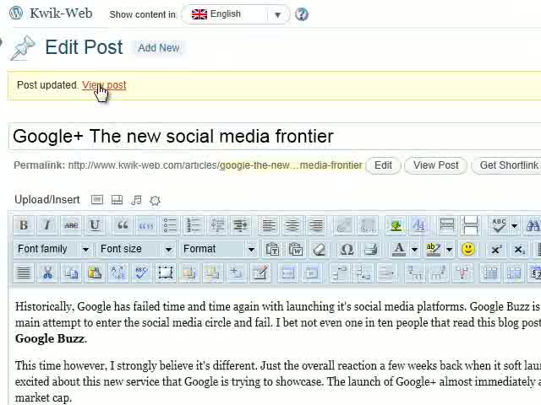Click the post title input field
This screenshot has height=405, width=541.
(275, 137)
